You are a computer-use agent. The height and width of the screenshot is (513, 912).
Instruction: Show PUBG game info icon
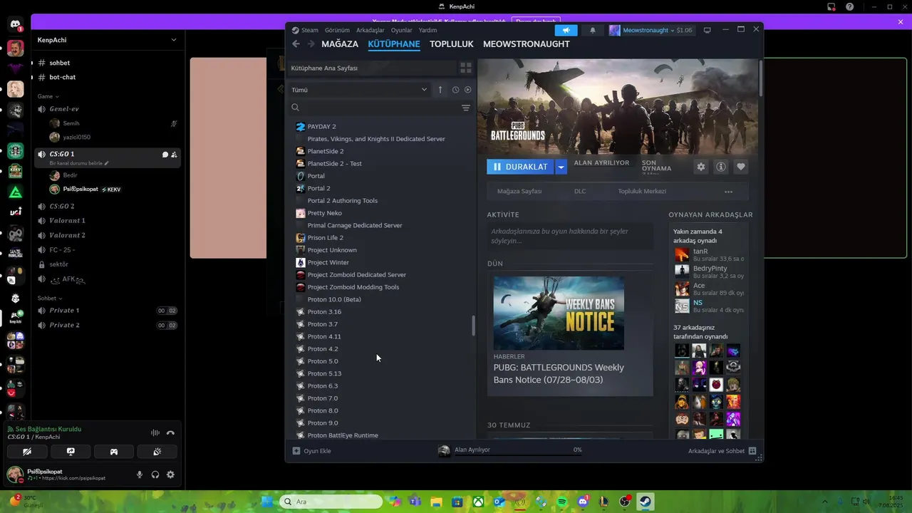pyautogui.click(x=721, y=167)
